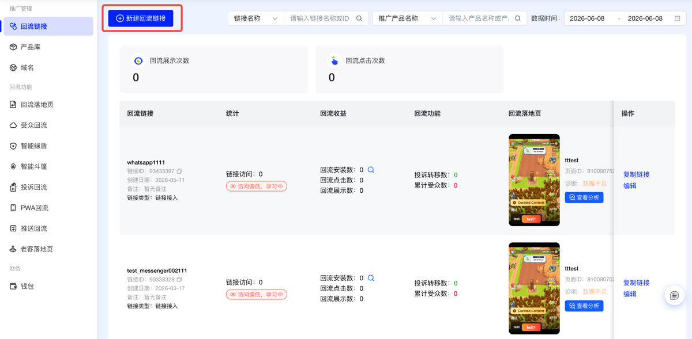This screenshot has width=692, height=339.
Task: Click the 回流点击次数 hand icon
Action: 334,60
